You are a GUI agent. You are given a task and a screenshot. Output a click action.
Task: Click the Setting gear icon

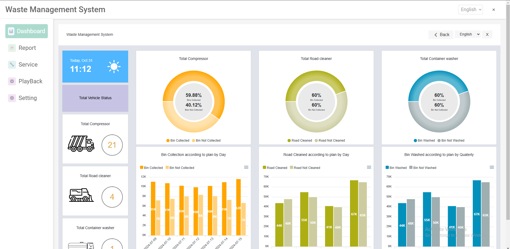12,98
